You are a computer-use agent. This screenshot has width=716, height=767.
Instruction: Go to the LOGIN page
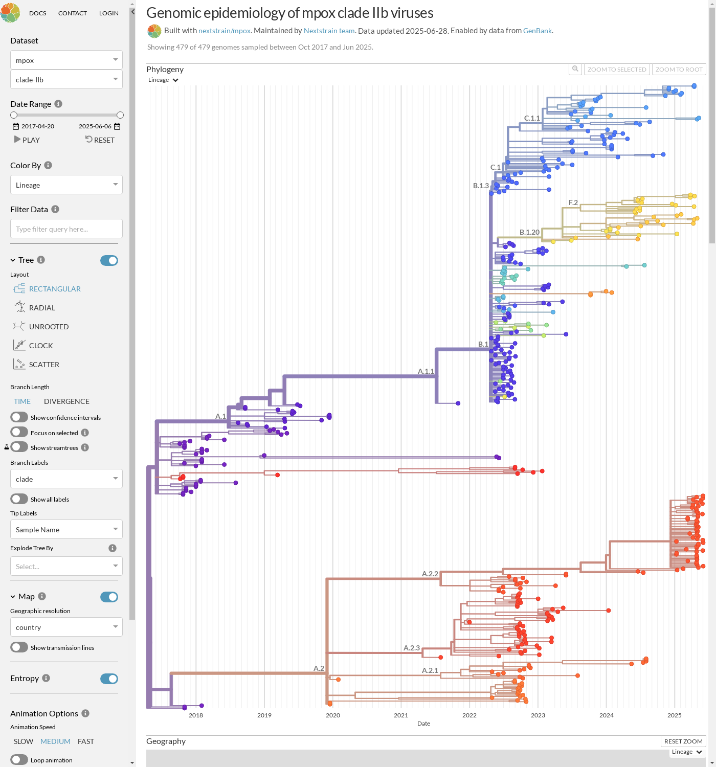coord(109,13)
